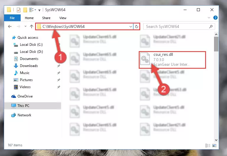Click the Quick access star icon
Image resolution: width=227 pixels, height=156 pixels.
pos(14,38)
